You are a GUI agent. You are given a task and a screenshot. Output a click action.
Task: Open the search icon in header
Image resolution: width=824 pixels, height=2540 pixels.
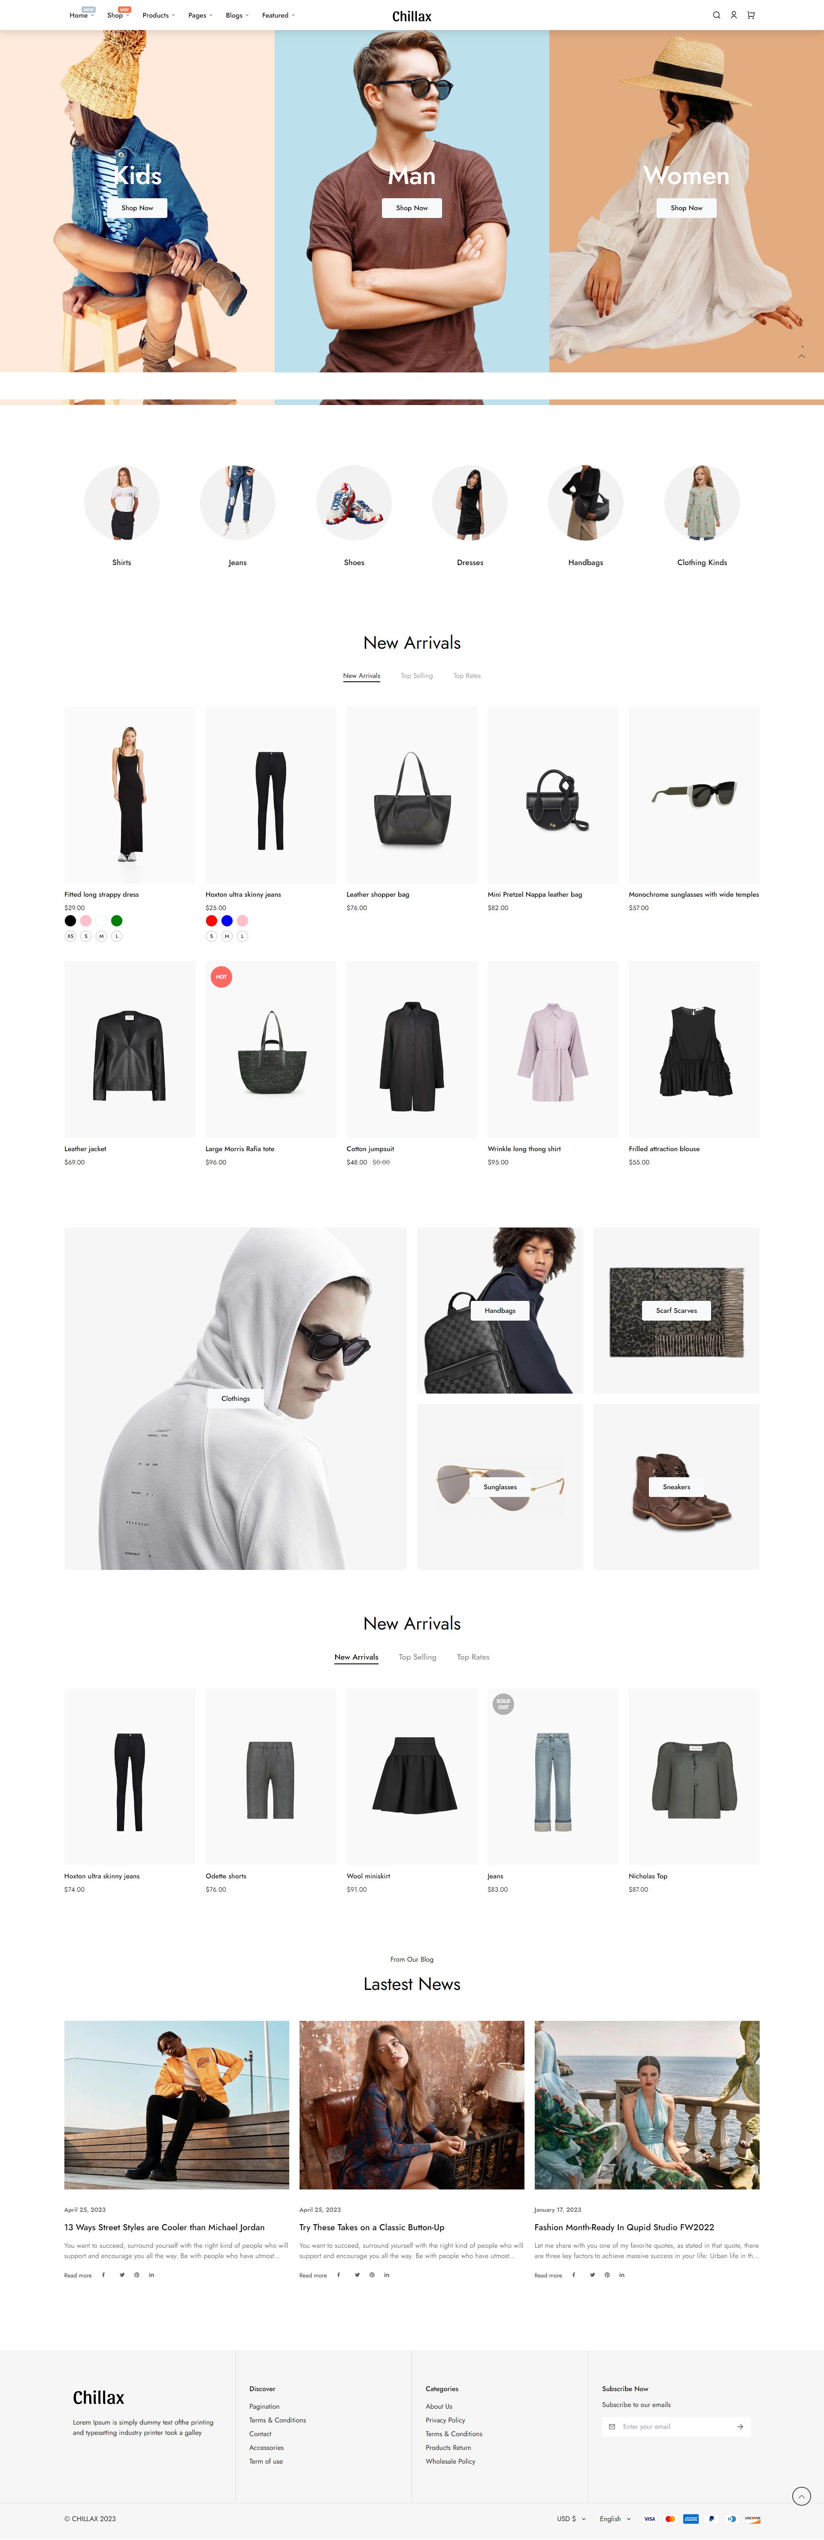tap(716, 15)
